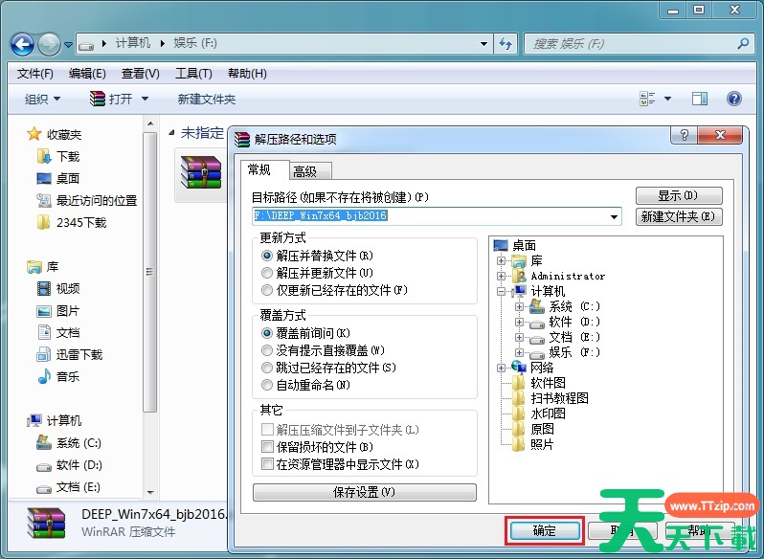Switch to the 高级 tab

[x=305, y=171]
